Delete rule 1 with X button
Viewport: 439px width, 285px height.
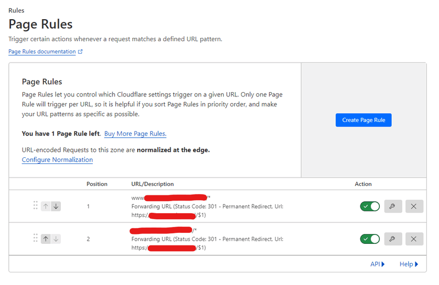pyautogui.click(x=414, y=206)
